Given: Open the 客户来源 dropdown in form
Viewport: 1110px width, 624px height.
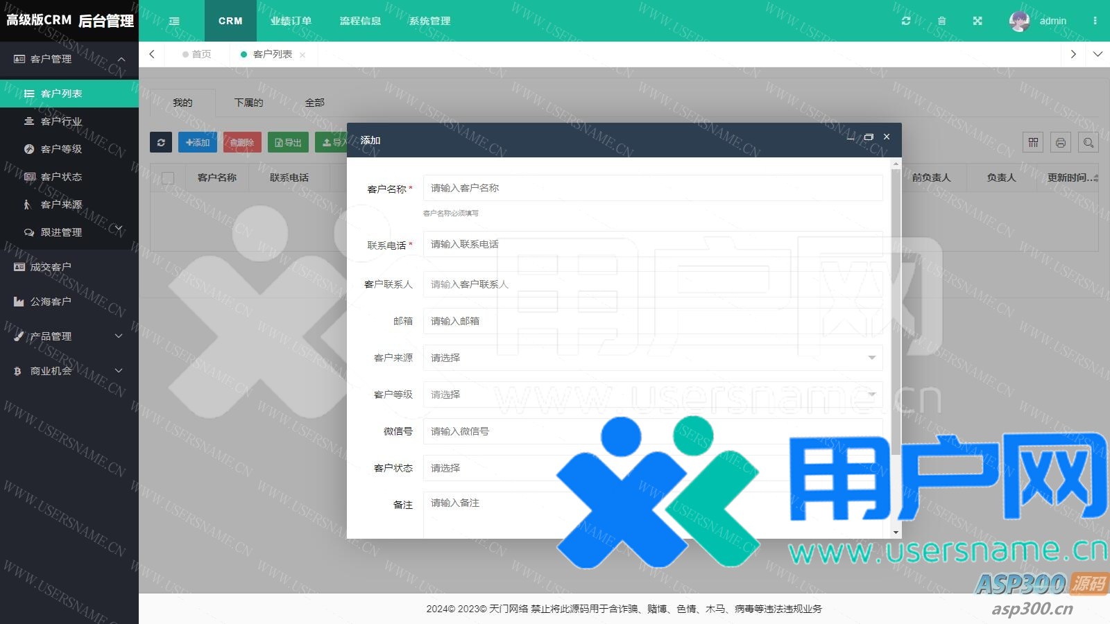Looking at the screenshot, I should pos(652,358).
